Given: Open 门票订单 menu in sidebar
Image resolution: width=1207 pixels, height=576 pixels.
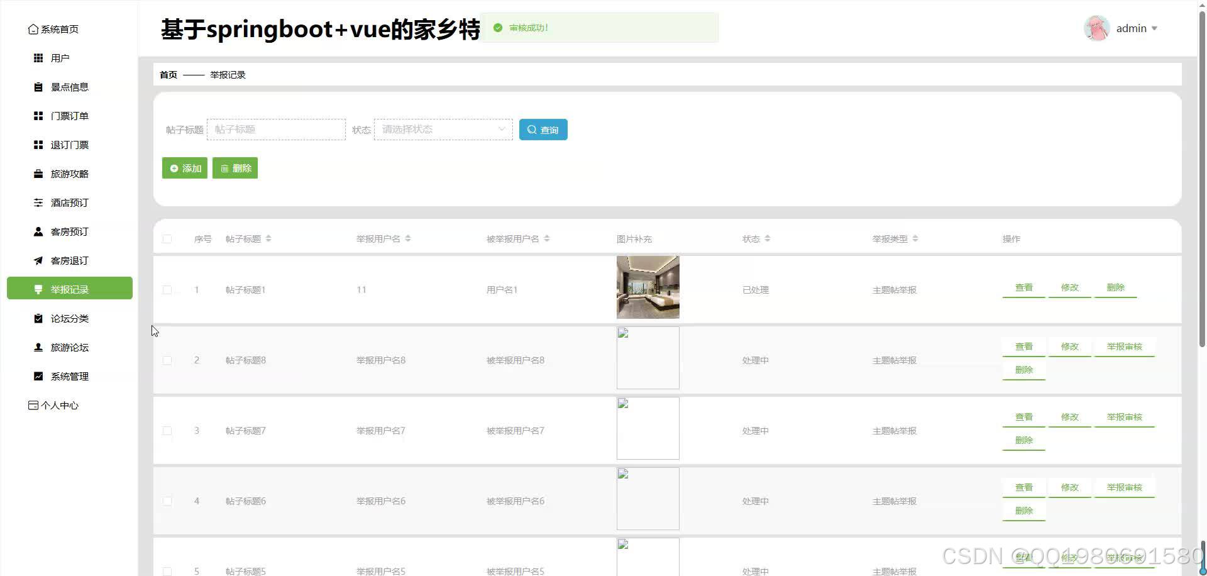Looking at the screenshot, I should click(x=70, y=116).
